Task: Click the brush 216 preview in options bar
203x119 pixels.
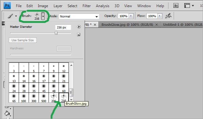Action: pos(37,16)
